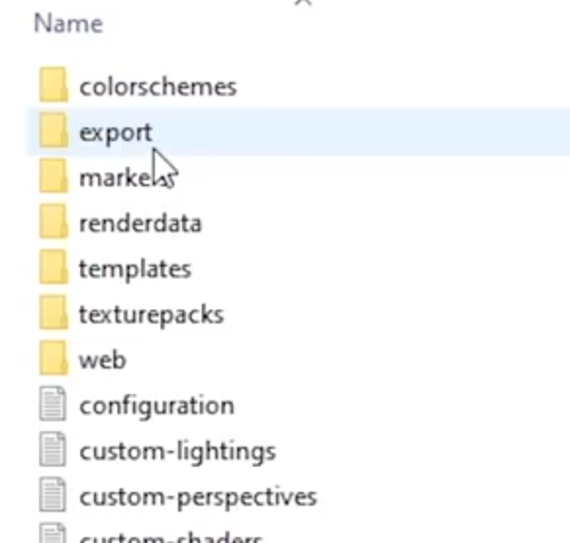
Task: Select the web folder icon
Action: 54,358
